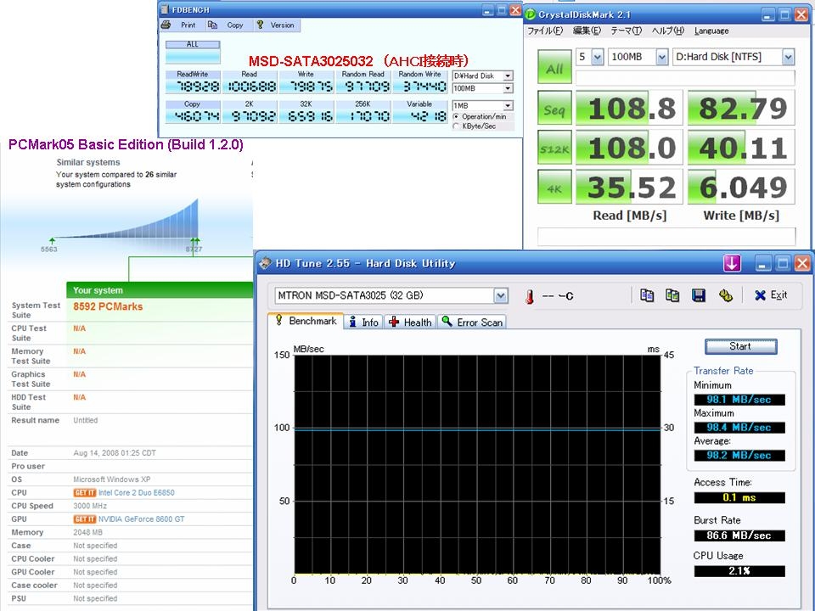This screenshot has width=815, height=611.
Task: Open HD Tune options icon
Action: tap(725, 295)
